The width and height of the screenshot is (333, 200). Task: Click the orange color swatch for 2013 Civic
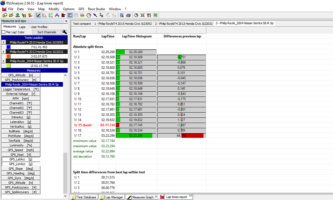tap(8, 56)
